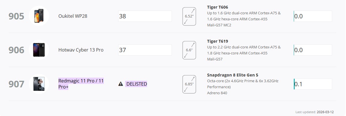Click the DELISTED status label
The height and width of the screenshot is (116, 346).
pyautogui.click(x=136, y=84)
